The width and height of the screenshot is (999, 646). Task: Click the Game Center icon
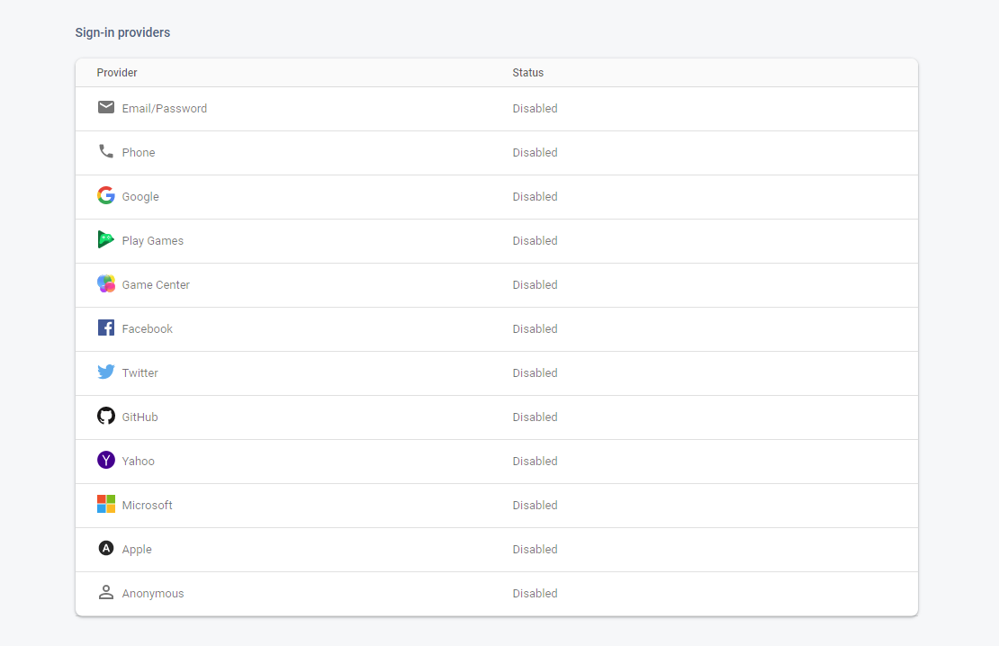106,284
